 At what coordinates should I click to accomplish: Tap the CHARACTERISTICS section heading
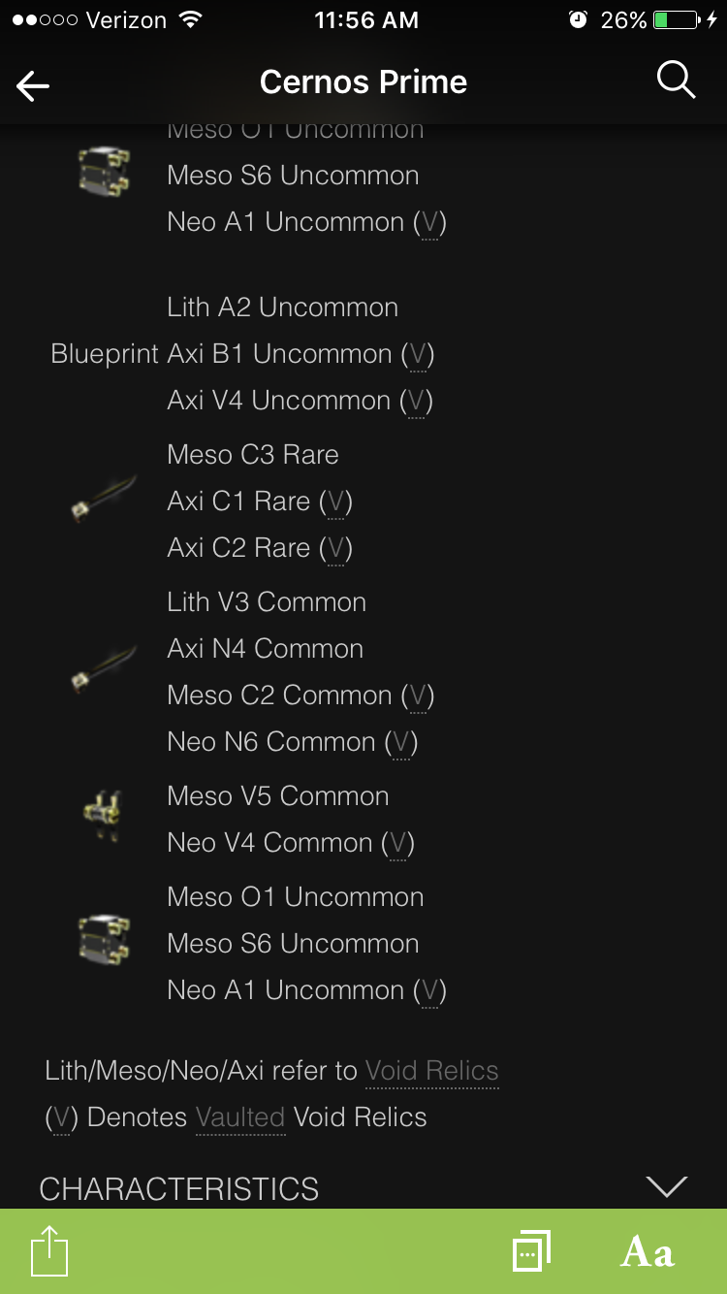click(179, 1188)
